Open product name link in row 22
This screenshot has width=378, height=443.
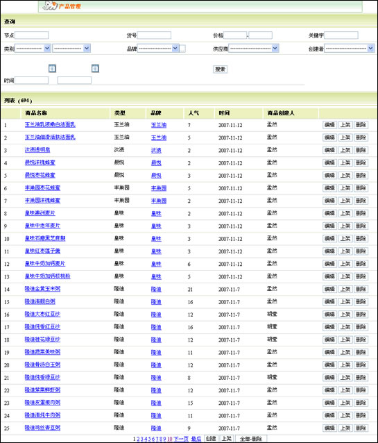(x=42, y=390)
